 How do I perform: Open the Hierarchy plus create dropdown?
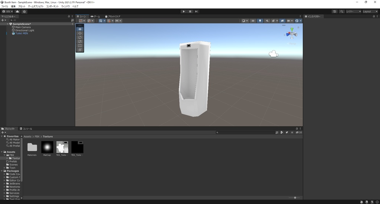point(4,20)
